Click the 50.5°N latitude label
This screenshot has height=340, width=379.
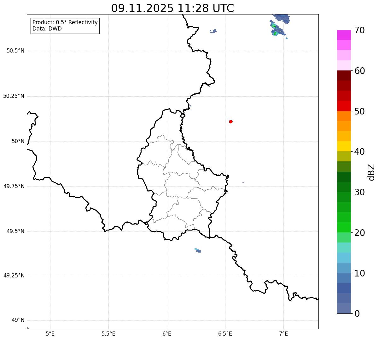click(15, 51)
